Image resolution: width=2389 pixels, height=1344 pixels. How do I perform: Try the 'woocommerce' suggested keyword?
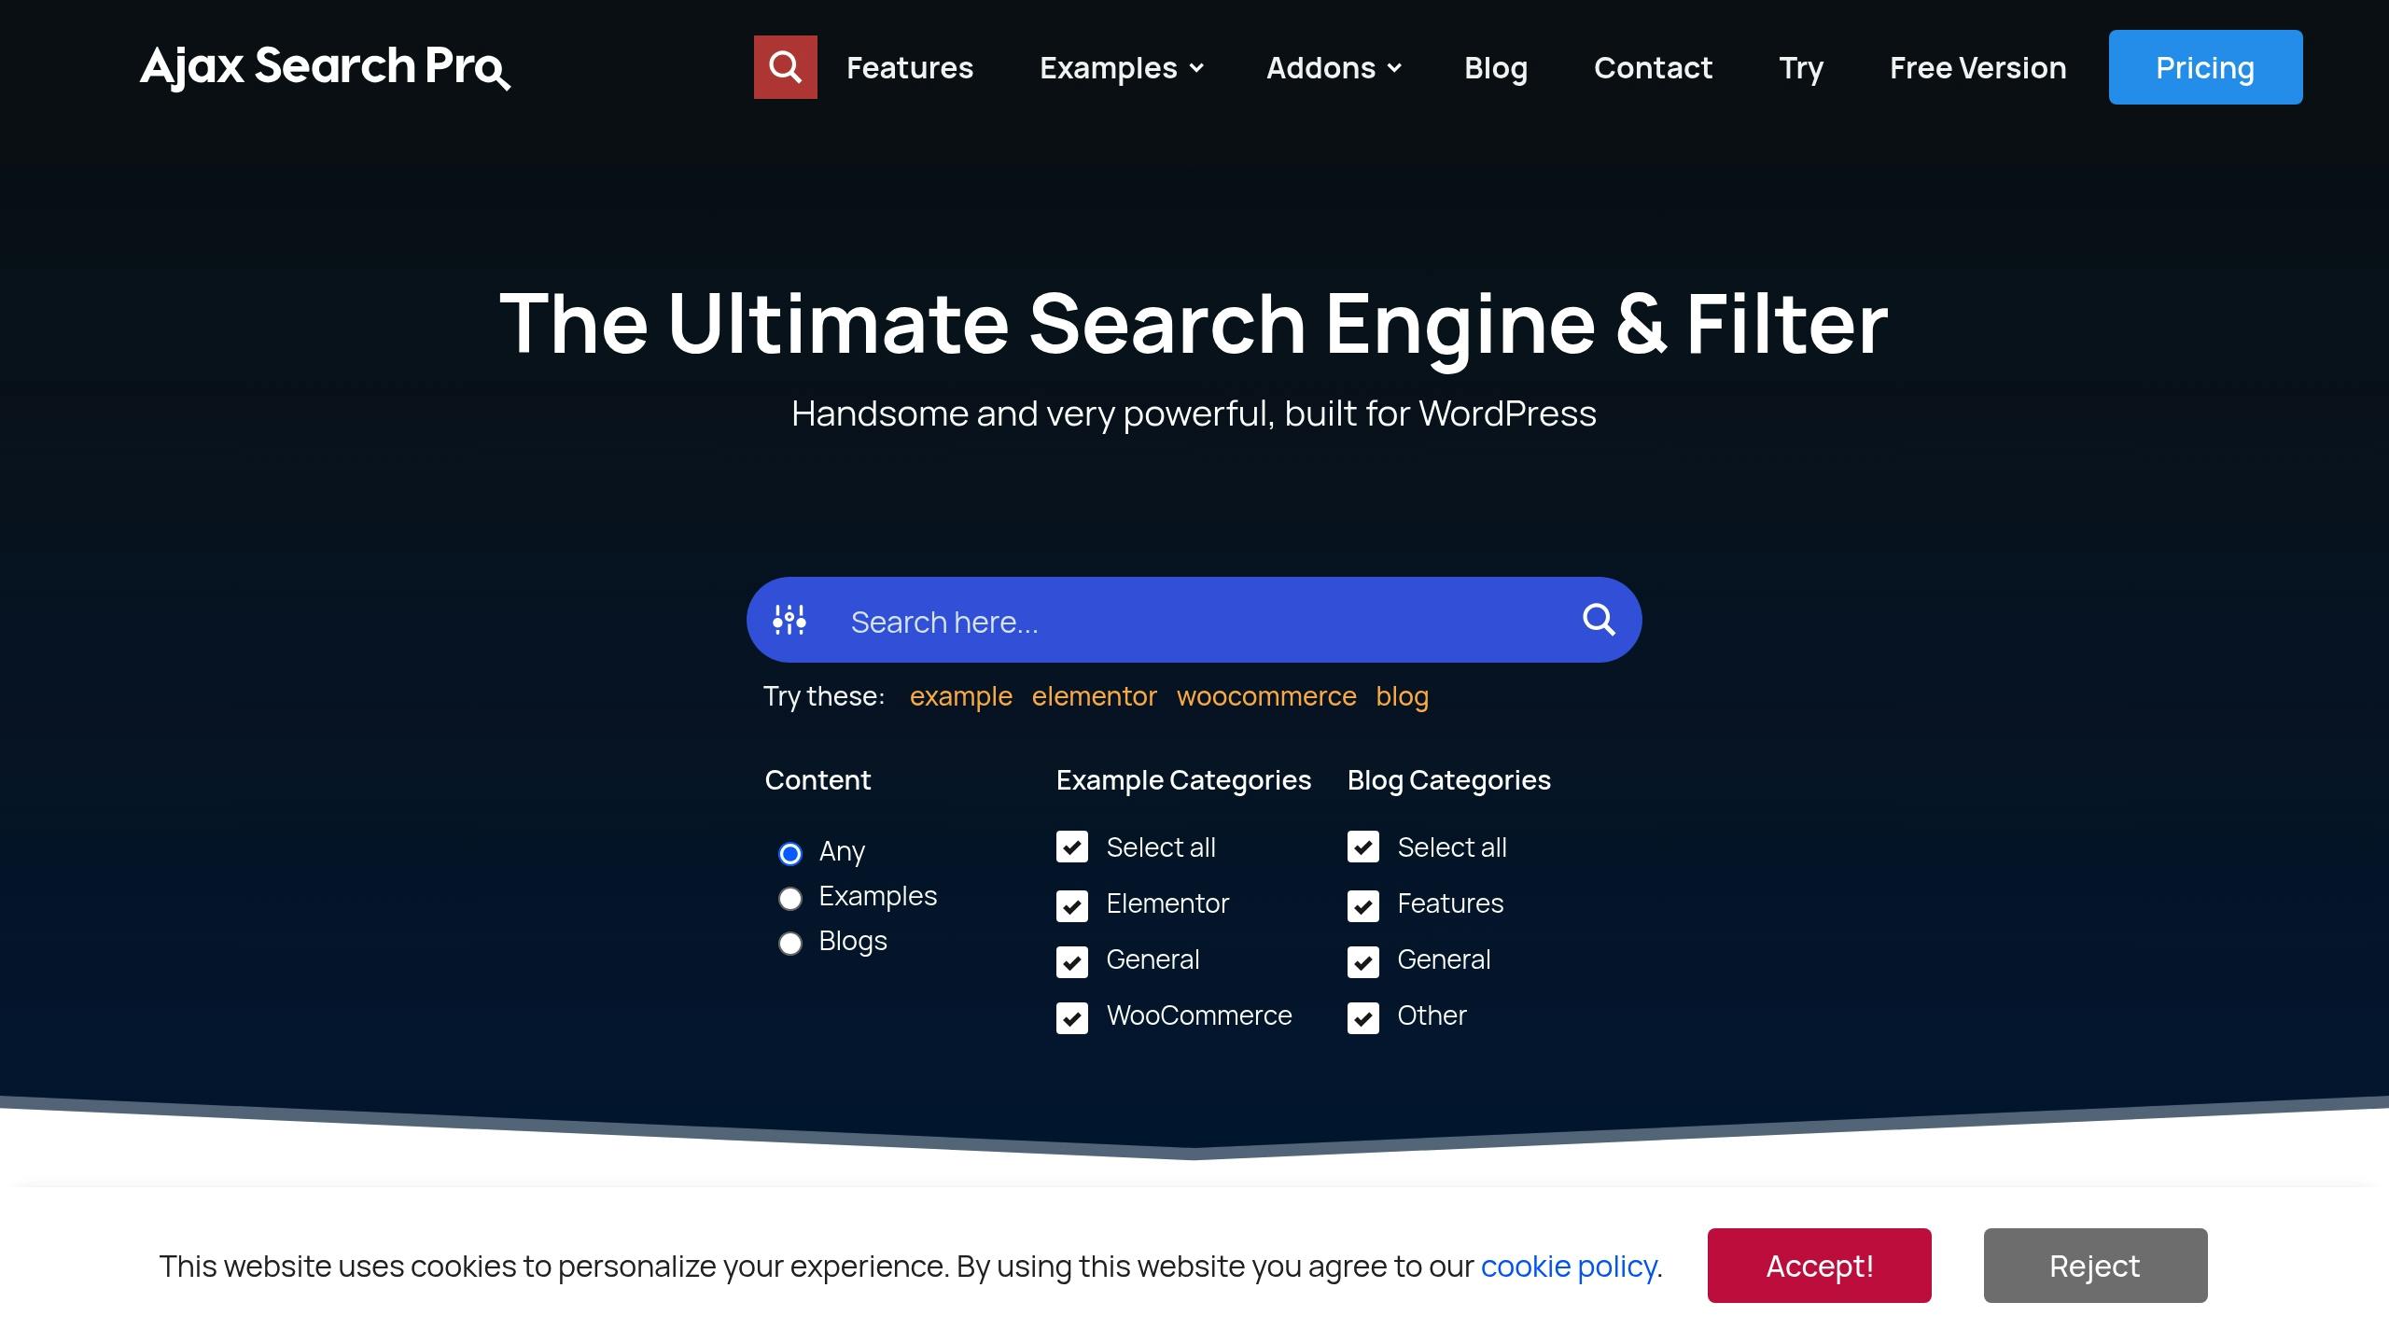click(x=1266, y=696)
